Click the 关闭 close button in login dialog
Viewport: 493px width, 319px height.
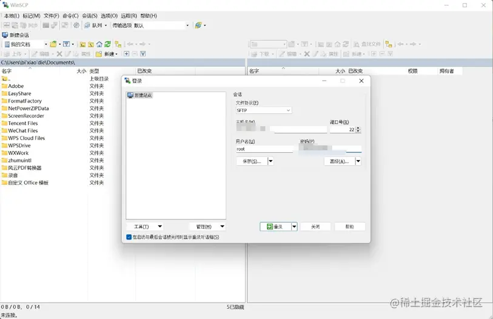(315, 226)
